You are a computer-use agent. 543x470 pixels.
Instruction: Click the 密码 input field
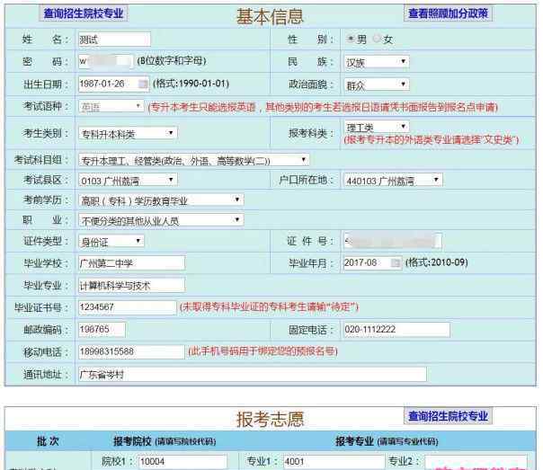[106, 62]
